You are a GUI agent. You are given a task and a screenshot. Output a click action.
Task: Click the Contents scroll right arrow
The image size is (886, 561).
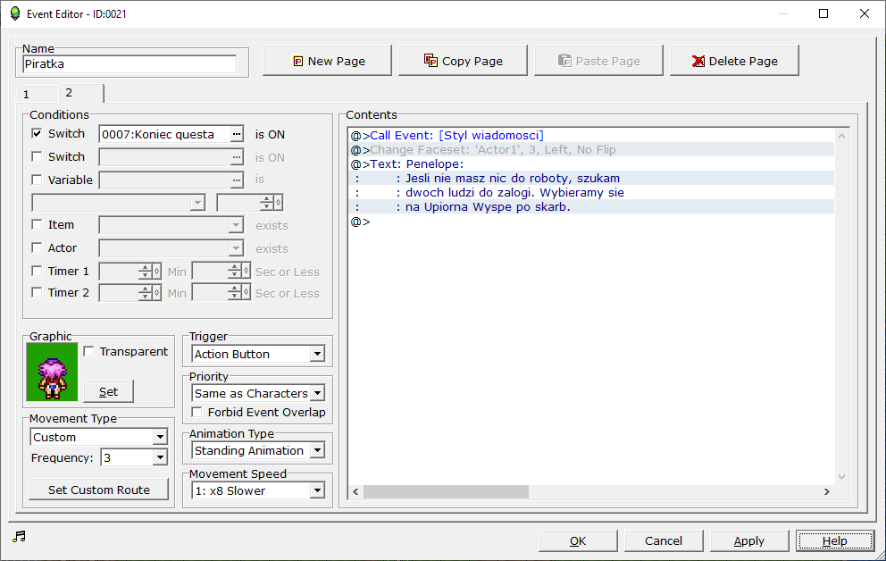coord(827,491)
